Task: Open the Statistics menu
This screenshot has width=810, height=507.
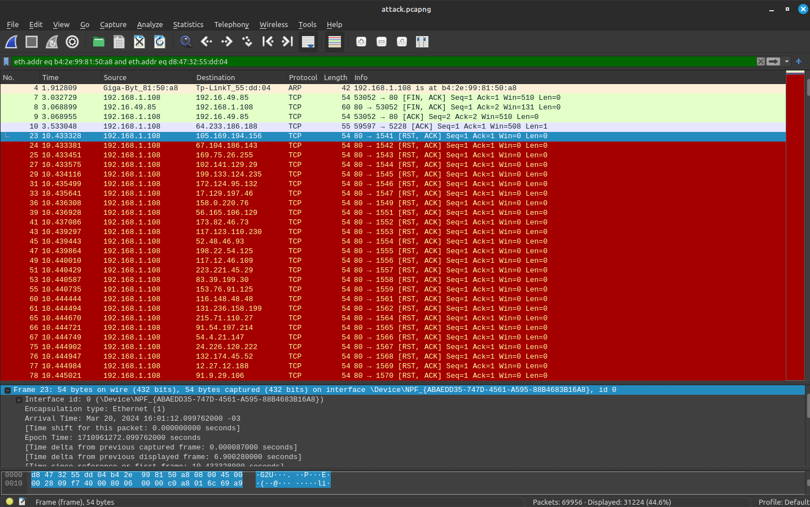Action: pyautogui.click(x=188, y=24)
